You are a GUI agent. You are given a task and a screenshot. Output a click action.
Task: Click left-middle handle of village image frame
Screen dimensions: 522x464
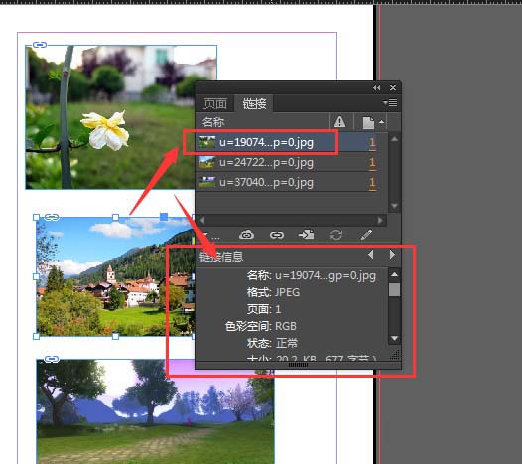(x=36, y=276)
